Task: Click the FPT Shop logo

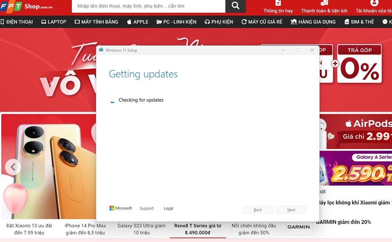Action: (27, 6)
